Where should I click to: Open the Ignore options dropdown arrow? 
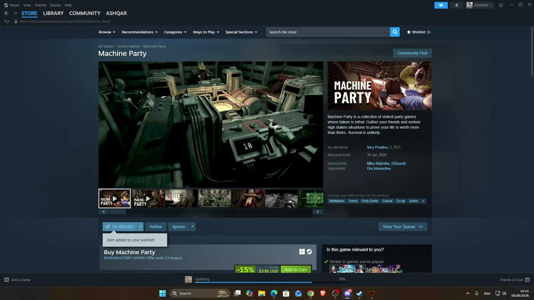192,227
